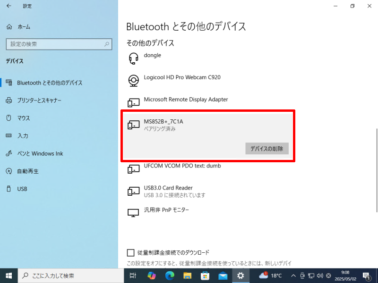Screen dimensions: 378x283
Task: Open Mail app from taskbar
Action: [223, 276]
